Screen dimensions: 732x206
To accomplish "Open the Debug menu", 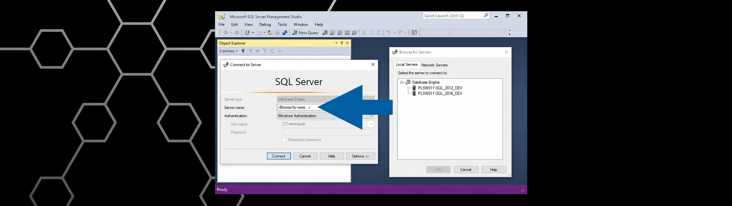I will tap(265, 25).
